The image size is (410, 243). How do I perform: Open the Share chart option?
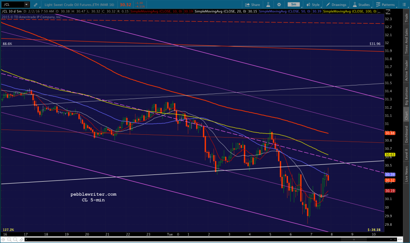tap(252, 4)
